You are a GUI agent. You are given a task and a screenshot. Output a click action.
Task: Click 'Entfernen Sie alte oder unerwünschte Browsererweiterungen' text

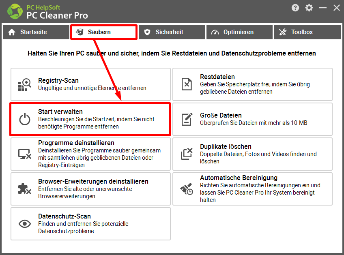pyautogui.click(x=85, y=193)
